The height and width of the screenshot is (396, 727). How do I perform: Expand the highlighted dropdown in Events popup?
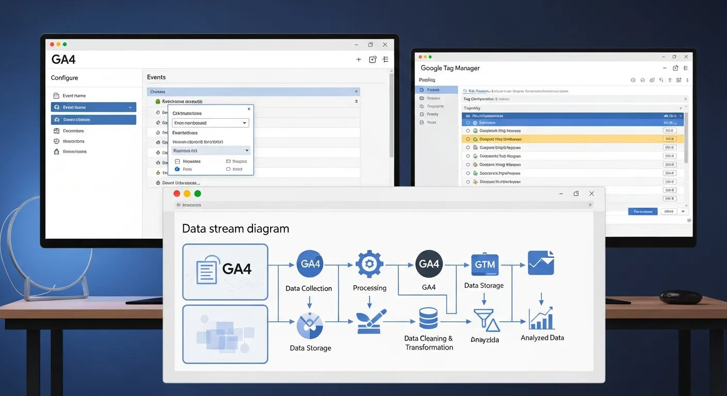[210, 151]
